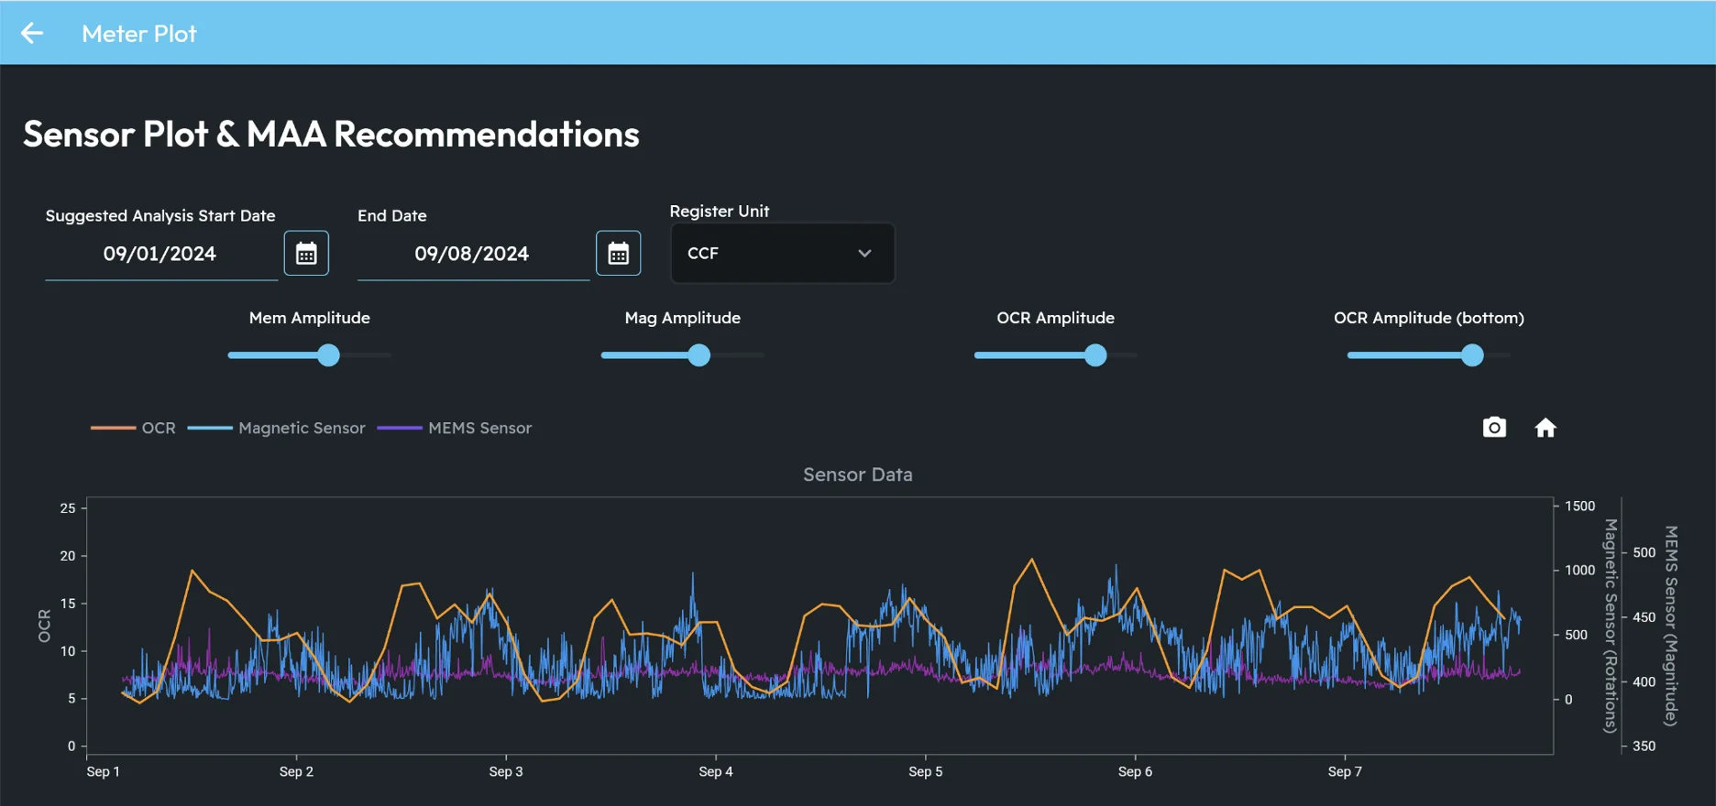Click the camera snapshot icon
Screen dimensions: 1716x806
pyautogui.click(x=1494, y=428)
